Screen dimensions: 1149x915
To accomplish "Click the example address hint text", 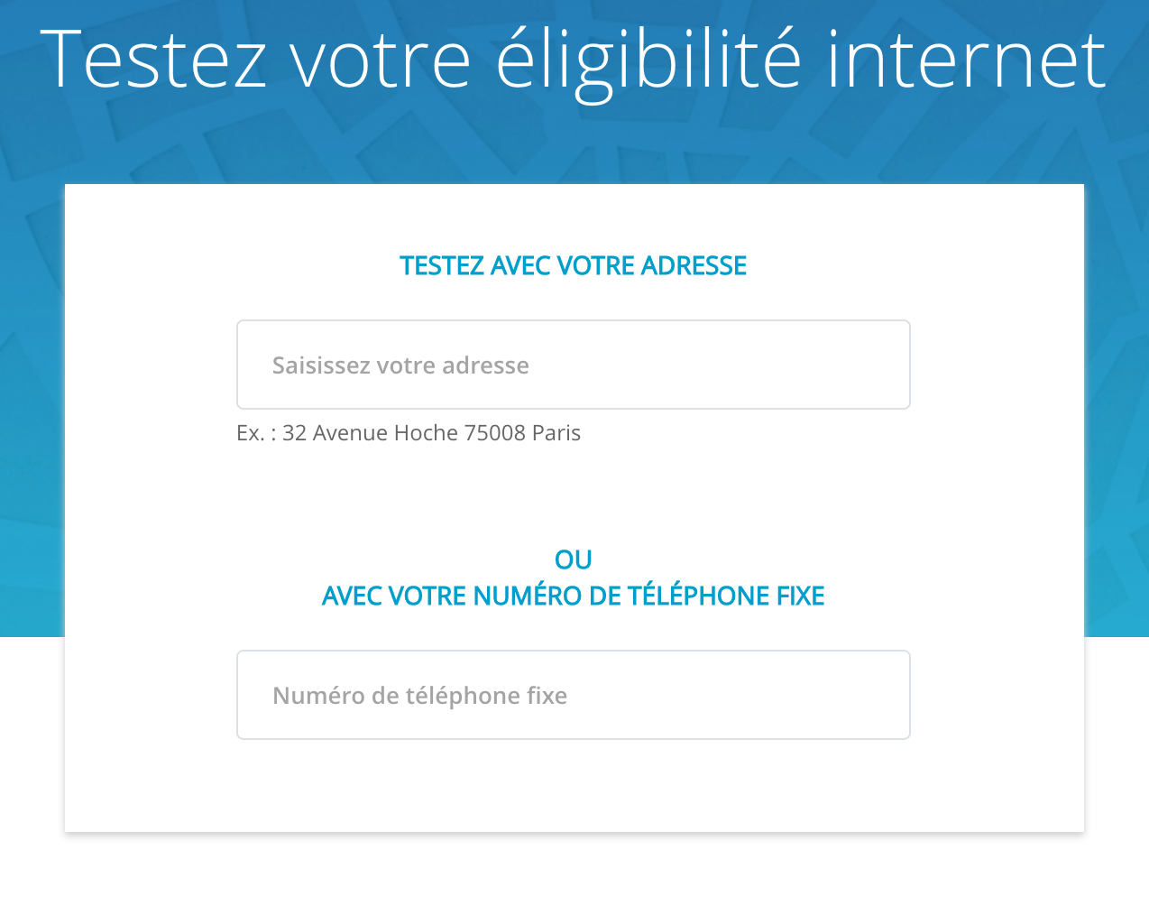I will tap(409, 433).
